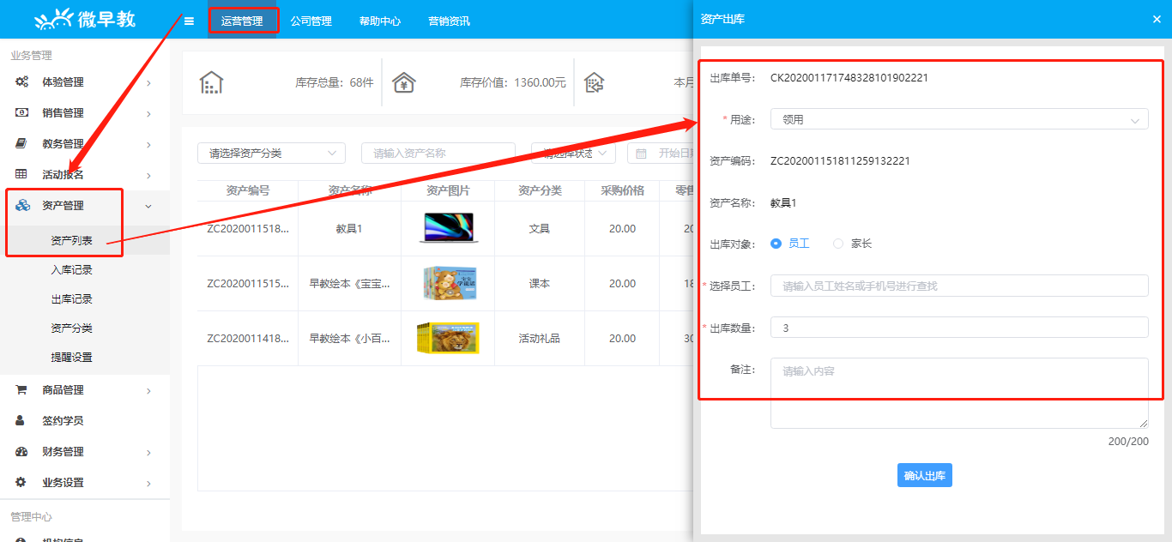Click the 库存总量 warehouse icon
Image resolution: width=1172 pixels, height=542 pixels.
point(211,82)
